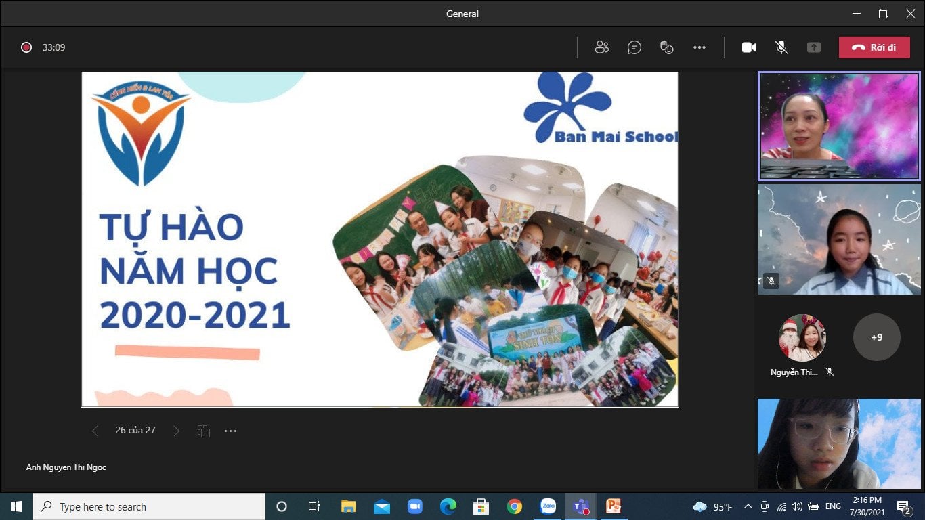
Task: Open Zalo from the taskbar
Action: (x=548, y=506)
